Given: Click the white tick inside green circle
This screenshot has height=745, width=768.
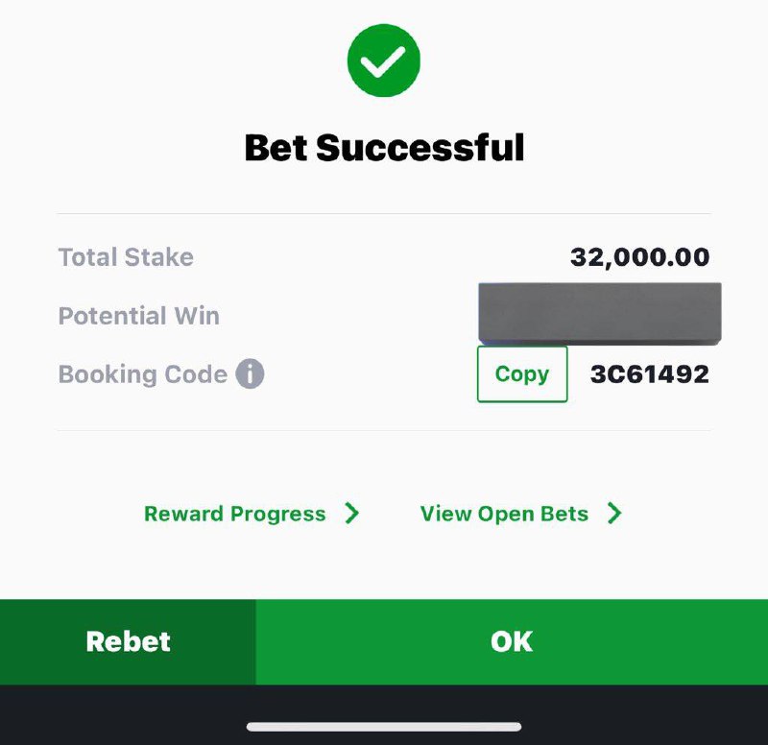Looking at the screenshot, I should click(x=383, y=62).
